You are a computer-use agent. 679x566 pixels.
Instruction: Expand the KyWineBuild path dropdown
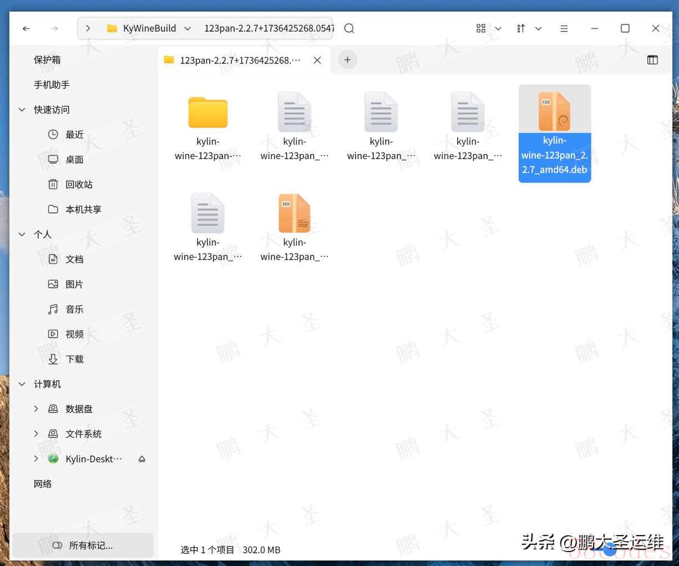188,28
